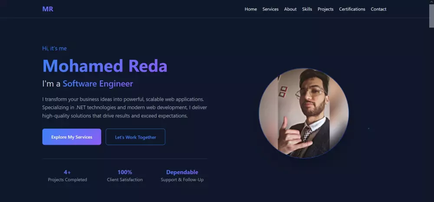This screenshot has height=202, width=434.
Task: Click the Let's Work Together button
Action: (x=135, y=137)
